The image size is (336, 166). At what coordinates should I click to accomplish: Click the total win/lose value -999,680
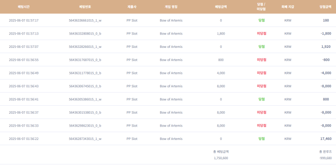pos(325,158)
